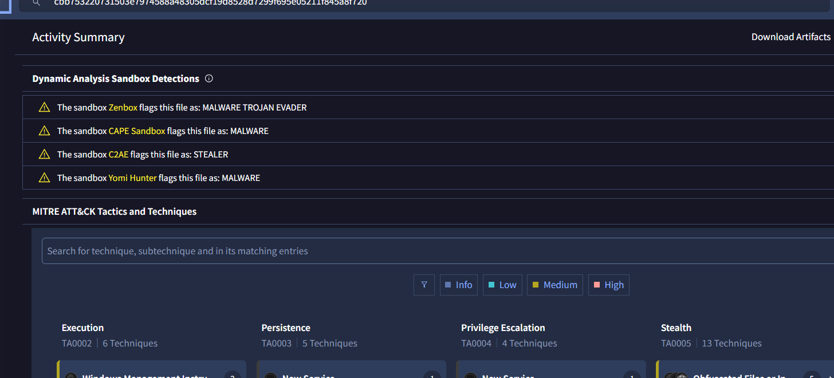Click the Dynamic Analysis Sandbox Detections header

(116, 78)
